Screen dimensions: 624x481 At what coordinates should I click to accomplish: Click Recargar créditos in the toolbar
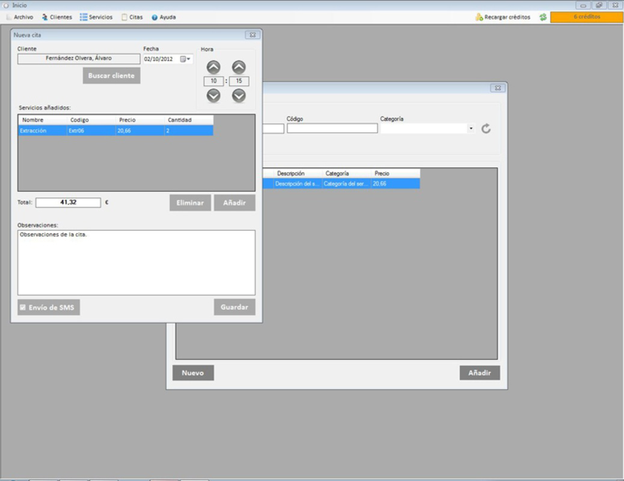pyautogui.click(x=503, y=17)
